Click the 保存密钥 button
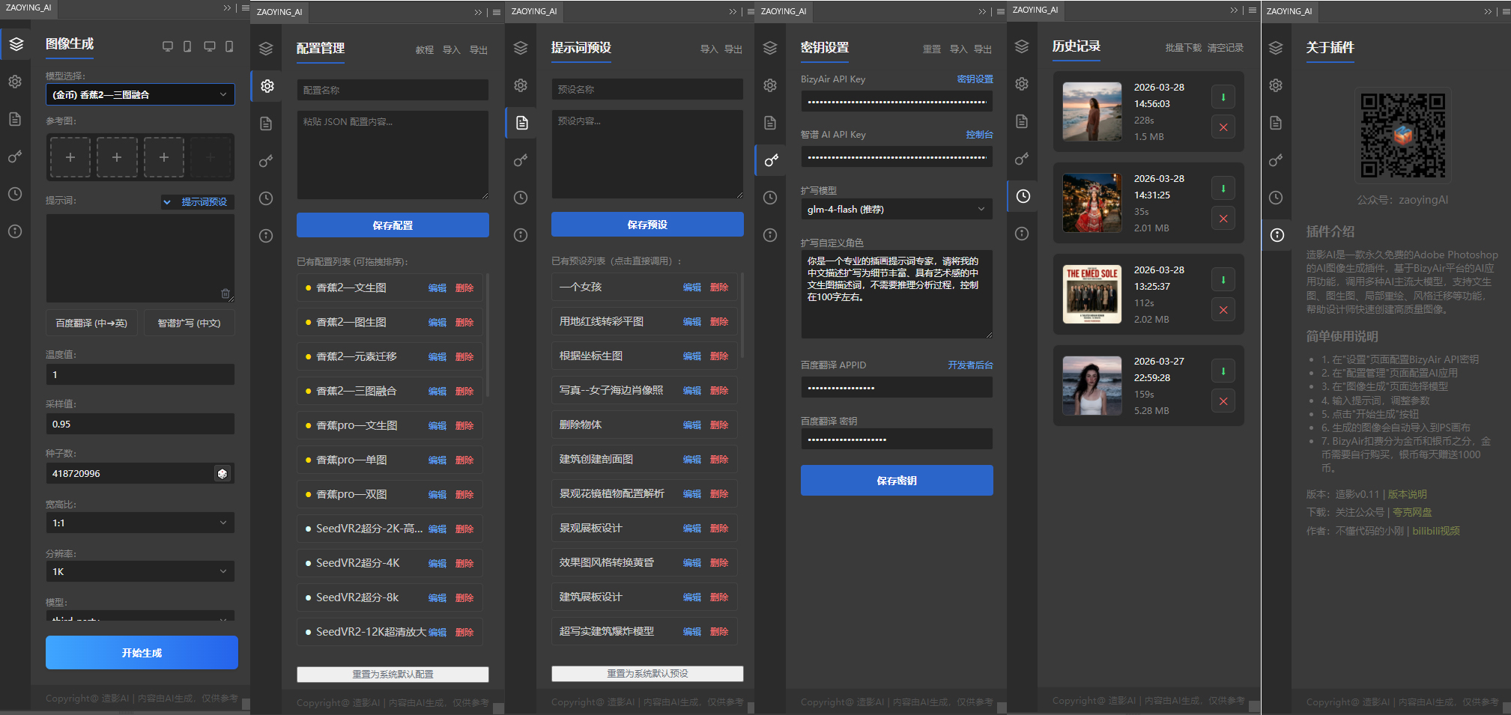Viewport: 1511px width, 715px height. point(896,481)
